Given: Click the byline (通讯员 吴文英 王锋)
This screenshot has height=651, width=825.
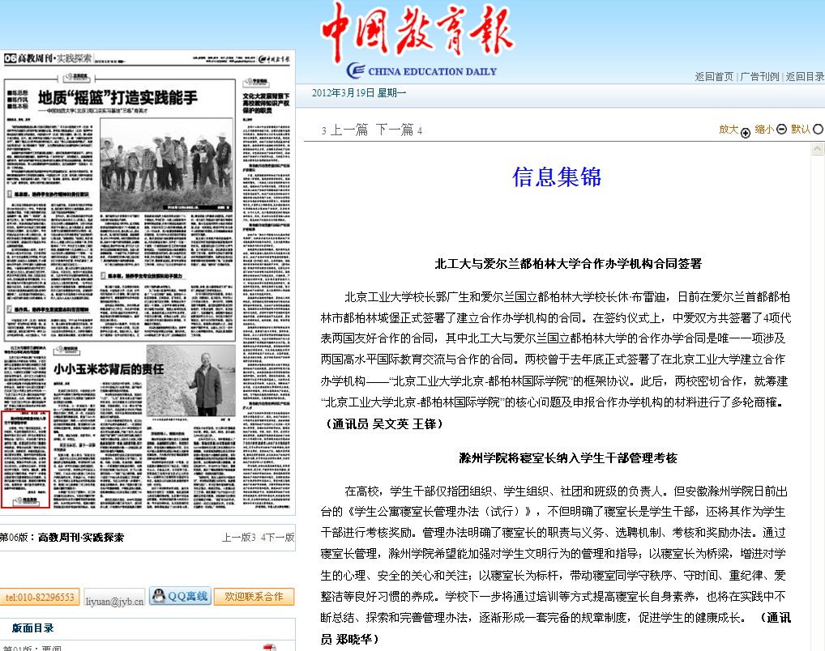Looking at the screenshot, I should coord(385,423).
